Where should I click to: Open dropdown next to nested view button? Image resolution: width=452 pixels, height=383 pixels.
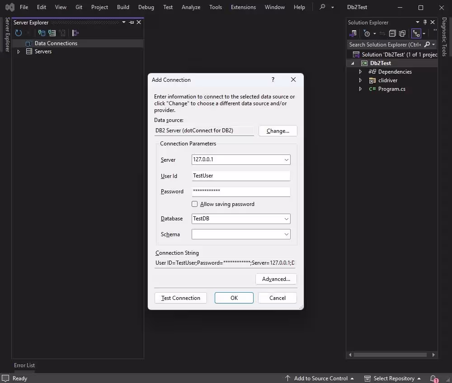pos(424,34)
